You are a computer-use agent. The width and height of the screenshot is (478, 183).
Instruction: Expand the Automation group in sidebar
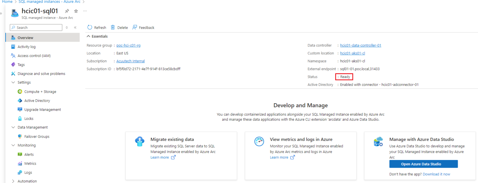coord(13,181)
